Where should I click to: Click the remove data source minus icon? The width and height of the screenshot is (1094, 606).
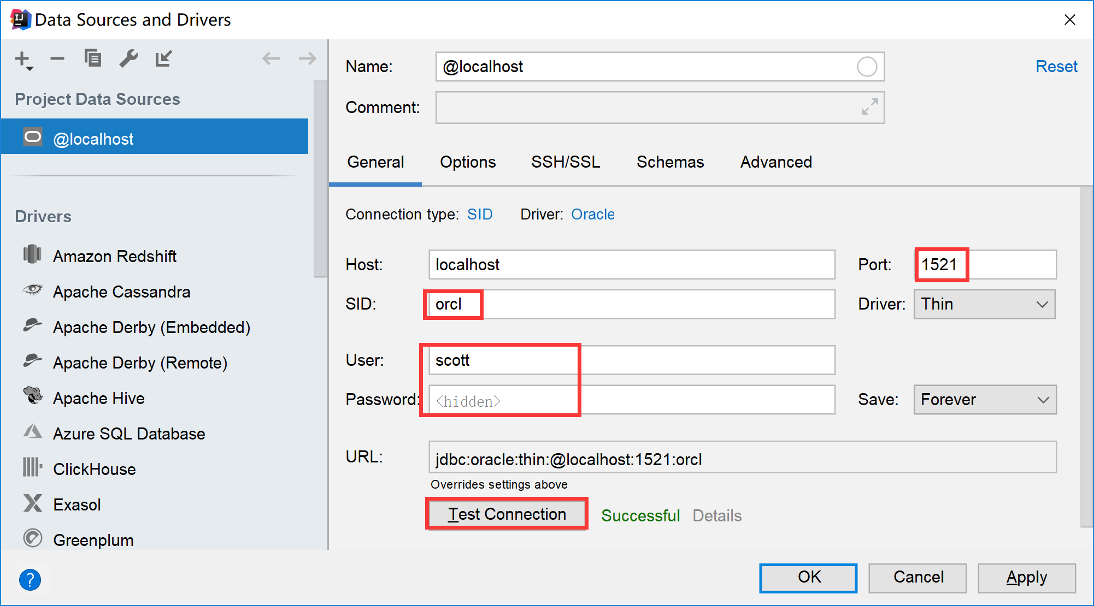pyautogui.click(x=57, y=58)
